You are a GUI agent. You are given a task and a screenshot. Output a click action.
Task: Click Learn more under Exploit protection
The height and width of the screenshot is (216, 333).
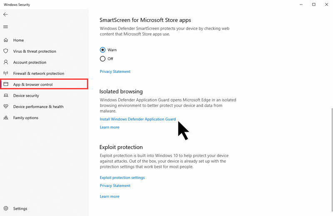(109, 196)
